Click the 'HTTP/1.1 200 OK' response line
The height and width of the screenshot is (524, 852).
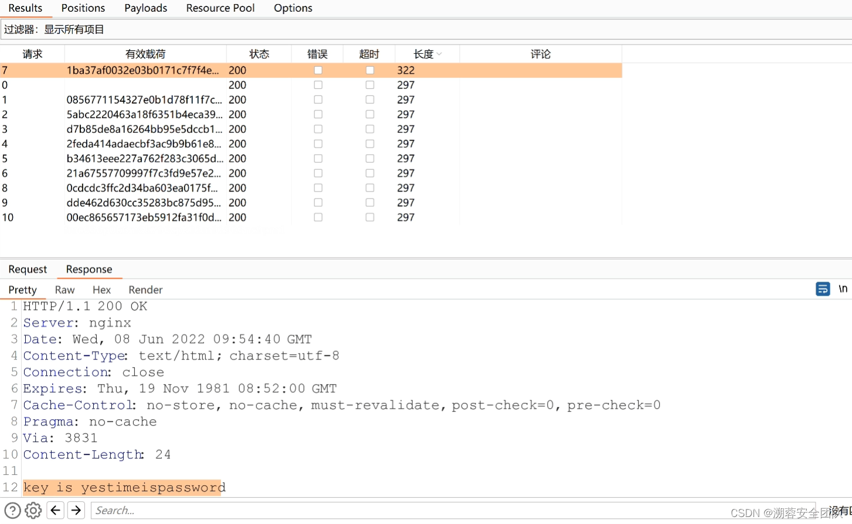(x=85, y=306)
